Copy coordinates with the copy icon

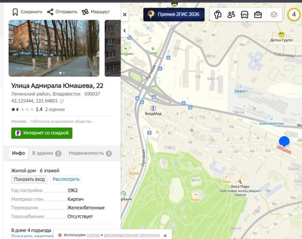click(x=61, y=101)
